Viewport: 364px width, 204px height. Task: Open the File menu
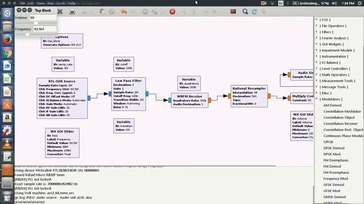point(22,3)
